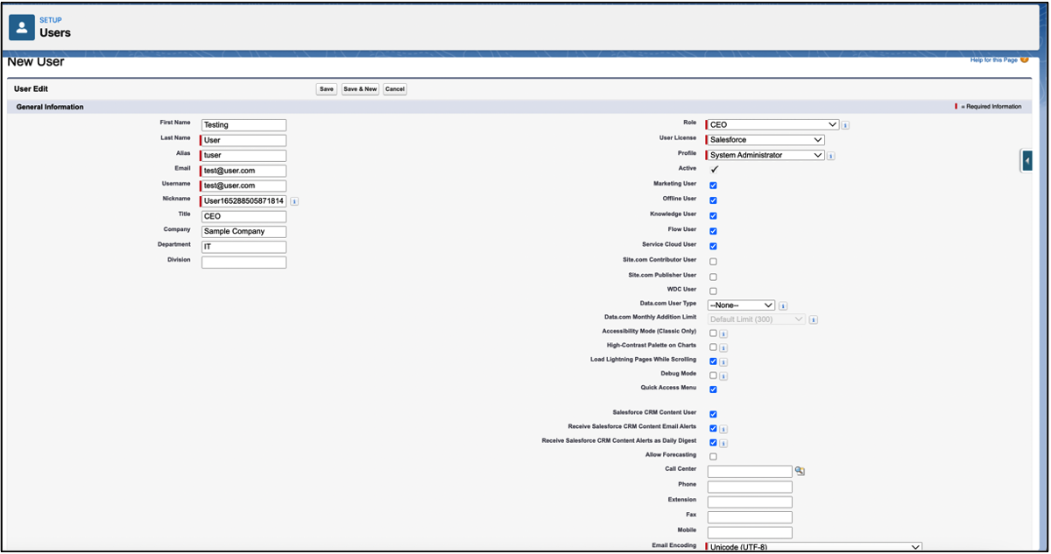The width and height of the screenshot is (1051, 554).
Task: Open the Call Center lookup icon
Action: [800, 471]
